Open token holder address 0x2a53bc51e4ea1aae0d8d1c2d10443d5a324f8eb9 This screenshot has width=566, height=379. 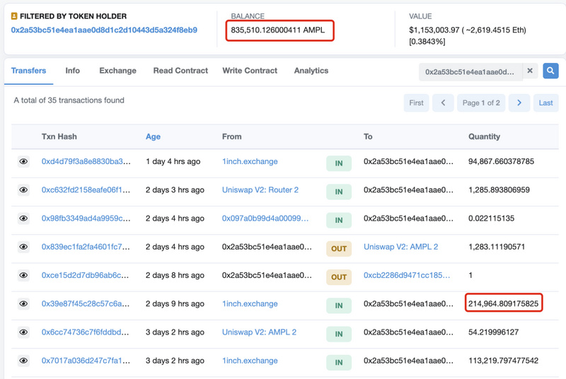point(104,30)
